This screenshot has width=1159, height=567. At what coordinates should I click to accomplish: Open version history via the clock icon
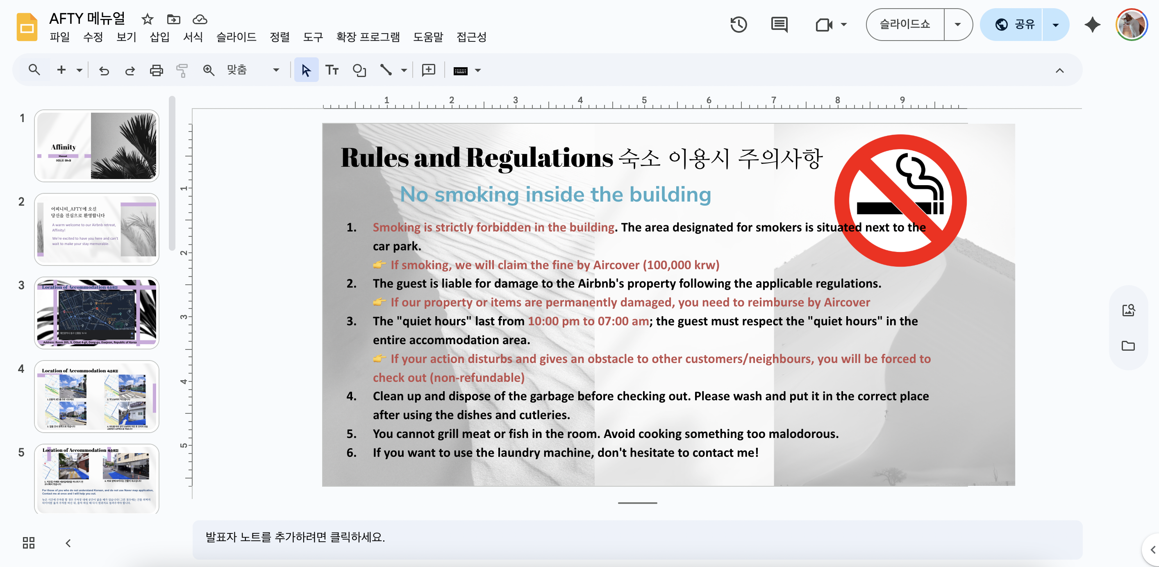(x=739, y=25)
